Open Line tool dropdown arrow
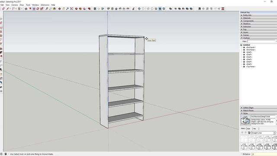Screen dimensions: 277x156 [x=10, y=9]
